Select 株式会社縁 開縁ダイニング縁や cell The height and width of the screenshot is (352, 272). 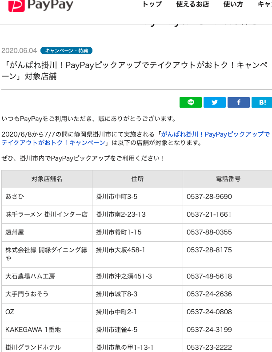pyautogui.click(x=46, y=254)
